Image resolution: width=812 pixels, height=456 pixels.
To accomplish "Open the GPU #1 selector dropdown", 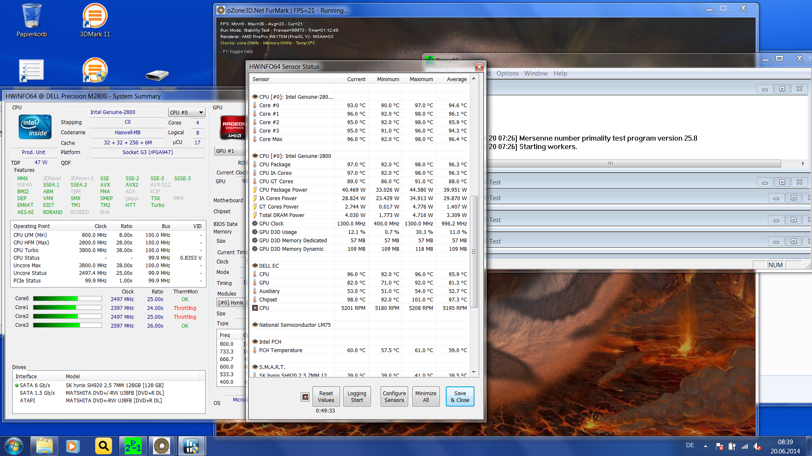I will 230,151.
